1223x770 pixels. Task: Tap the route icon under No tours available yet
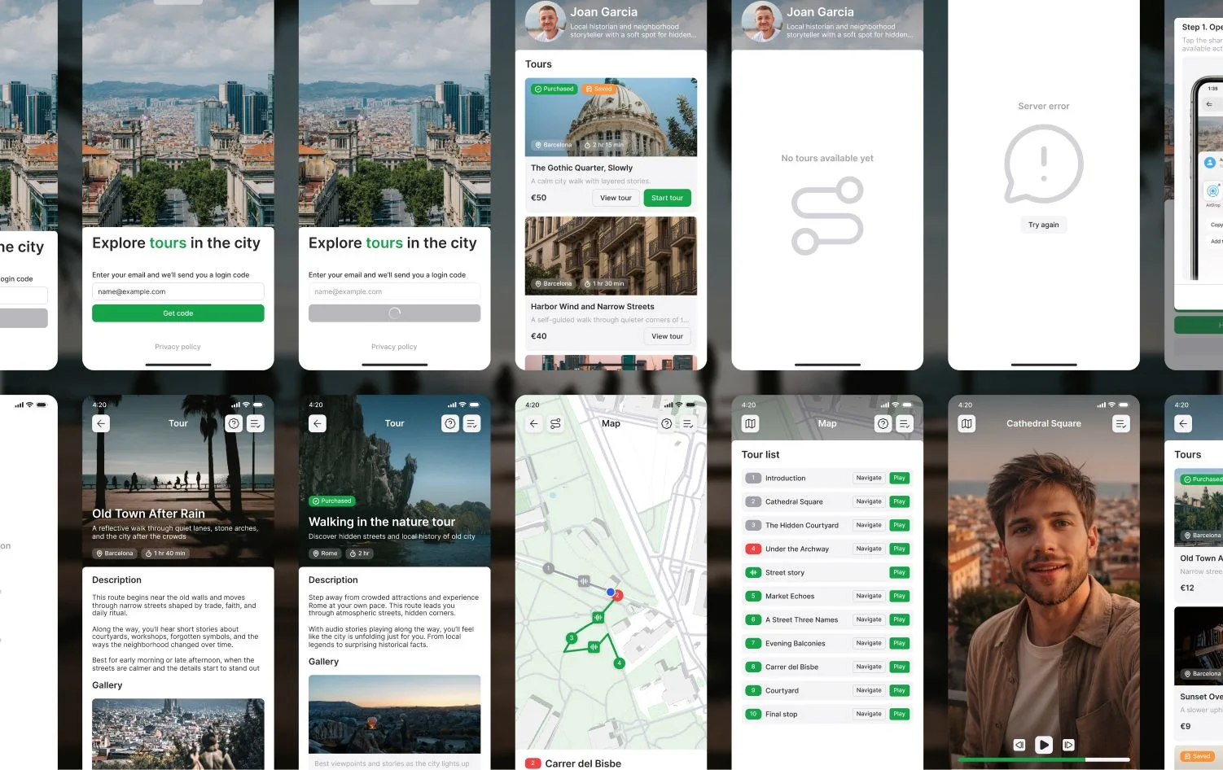[x=827, y=217]
